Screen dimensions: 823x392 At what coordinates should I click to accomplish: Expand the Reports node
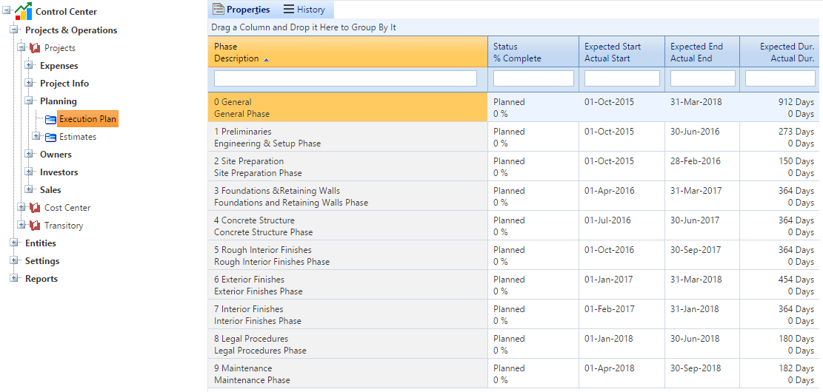14,279
